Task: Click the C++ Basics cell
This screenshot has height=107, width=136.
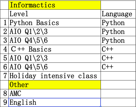Action: (55, 49)
